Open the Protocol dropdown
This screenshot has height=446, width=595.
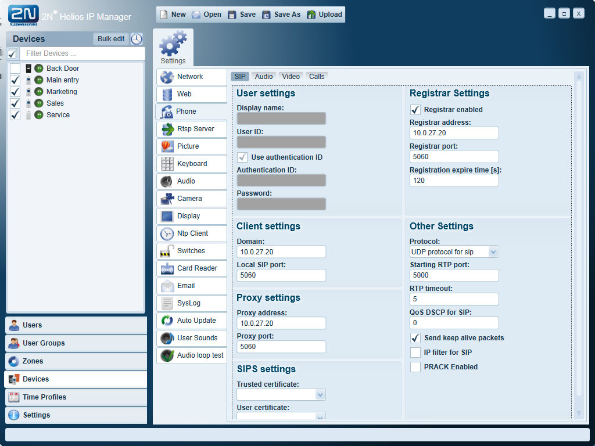[x=454, y=252]
